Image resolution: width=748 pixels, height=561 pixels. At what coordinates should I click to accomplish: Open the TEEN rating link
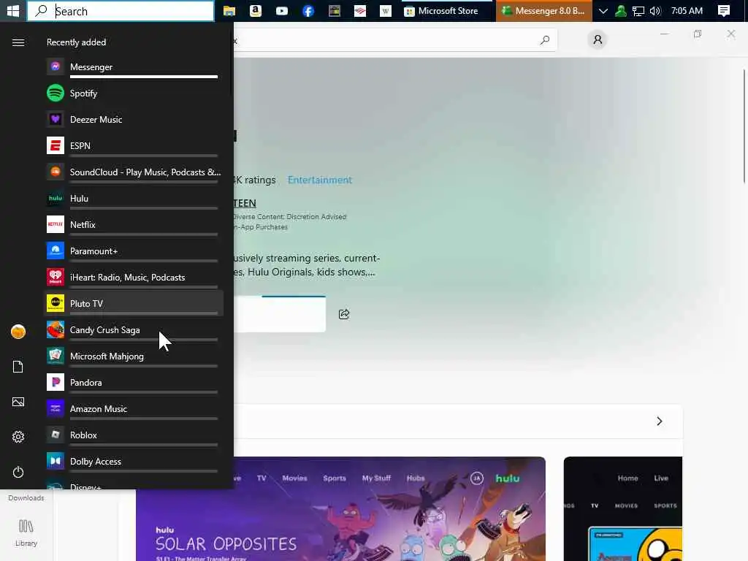point(244,203)
